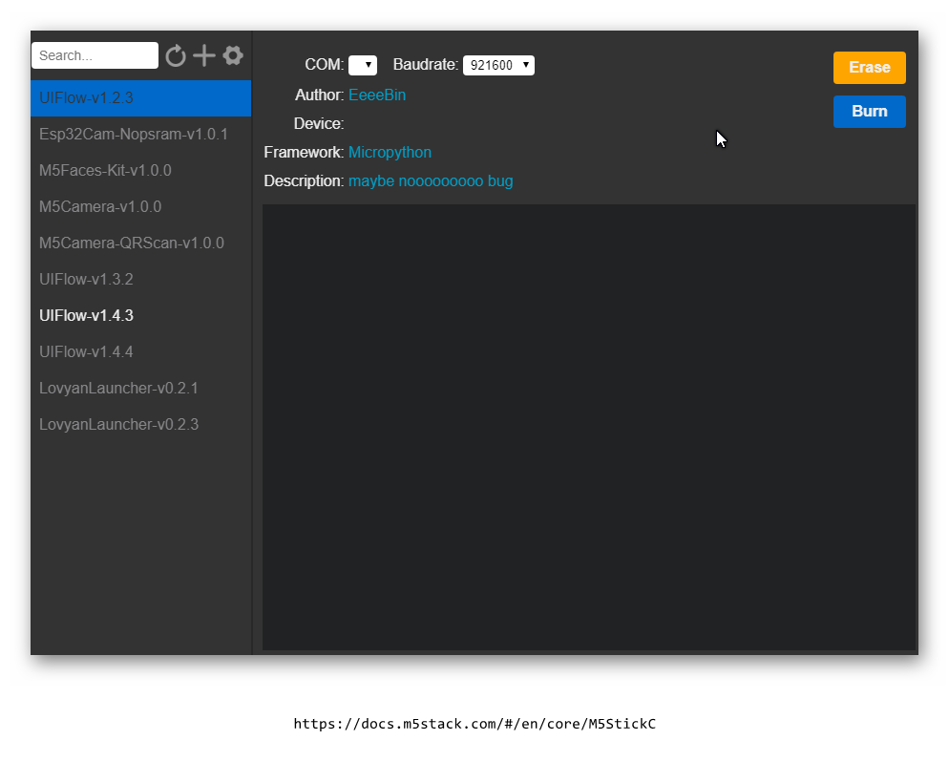This screenshot has height=762, width=949.
Task: Select M5Camera-QRScan-v1.0.0 firmware
Action: (132, 243)
